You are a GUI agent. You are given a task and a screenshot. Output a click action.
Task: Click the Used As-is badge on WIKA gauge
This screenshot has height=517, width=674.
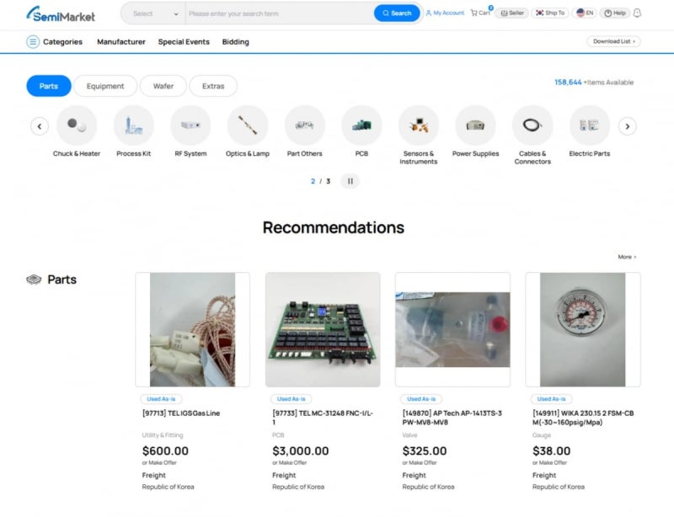click(x=551, y=399)
